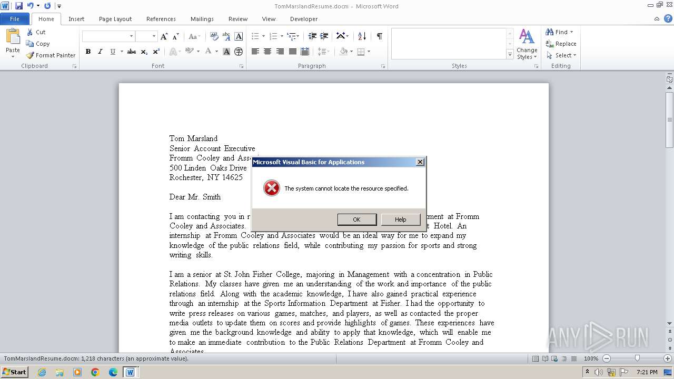Open the Bullets list dropdown arrow
The height and width of the screenshot is (379, 674).
coord(264,36)
